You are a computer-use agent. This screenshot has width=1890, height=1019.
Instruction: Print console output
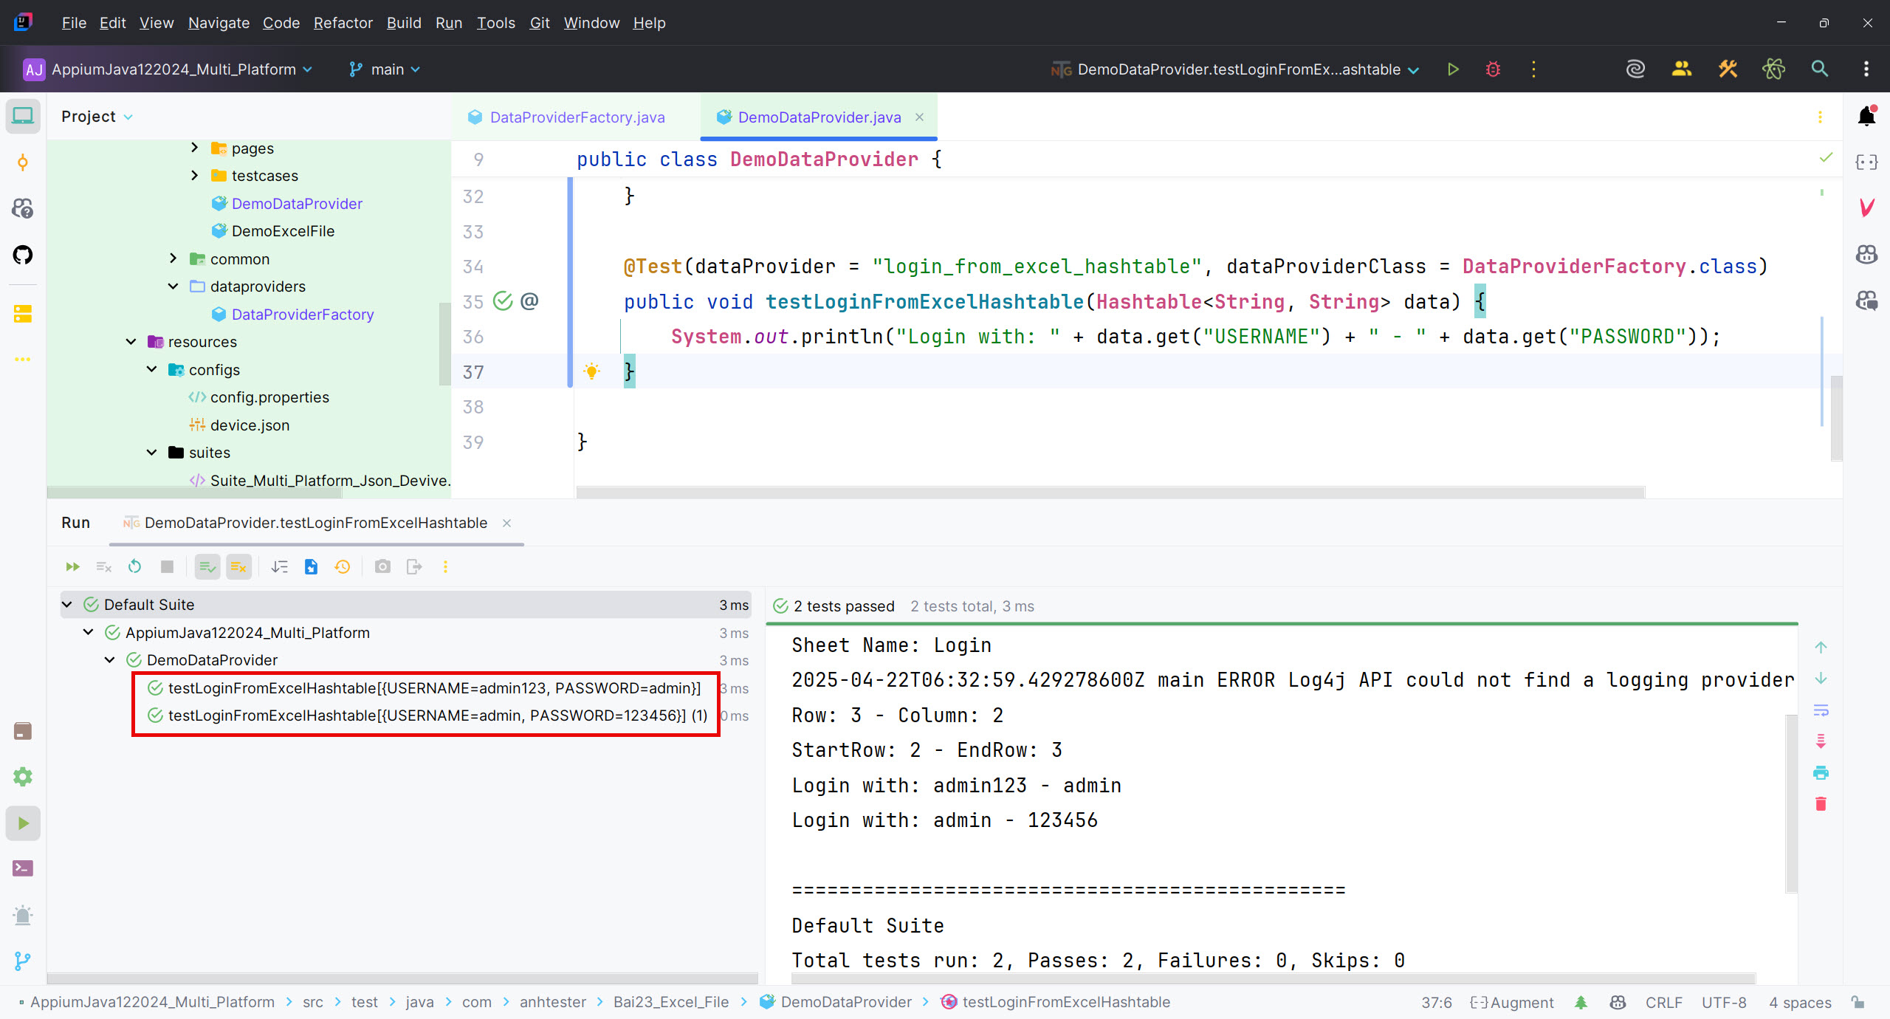click(x=1821, y=772)
